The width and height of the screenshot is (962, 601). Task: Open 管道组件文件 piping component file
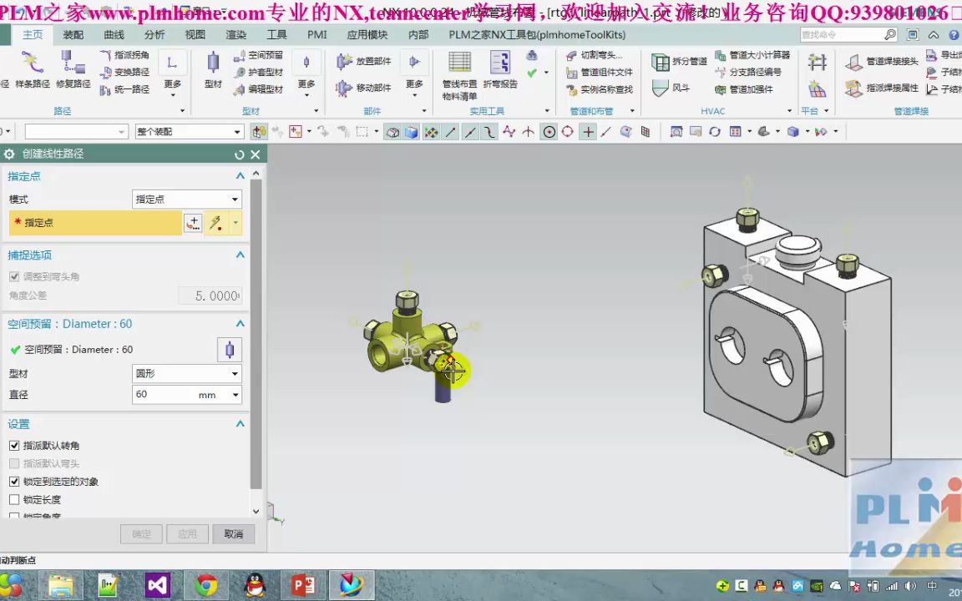599,72
